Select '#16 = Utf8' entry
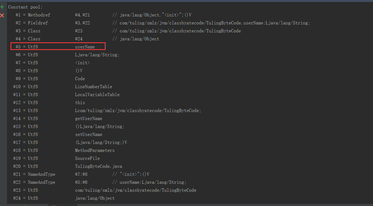The height and width of the screenshot is (206, 373). click(26, 134)
